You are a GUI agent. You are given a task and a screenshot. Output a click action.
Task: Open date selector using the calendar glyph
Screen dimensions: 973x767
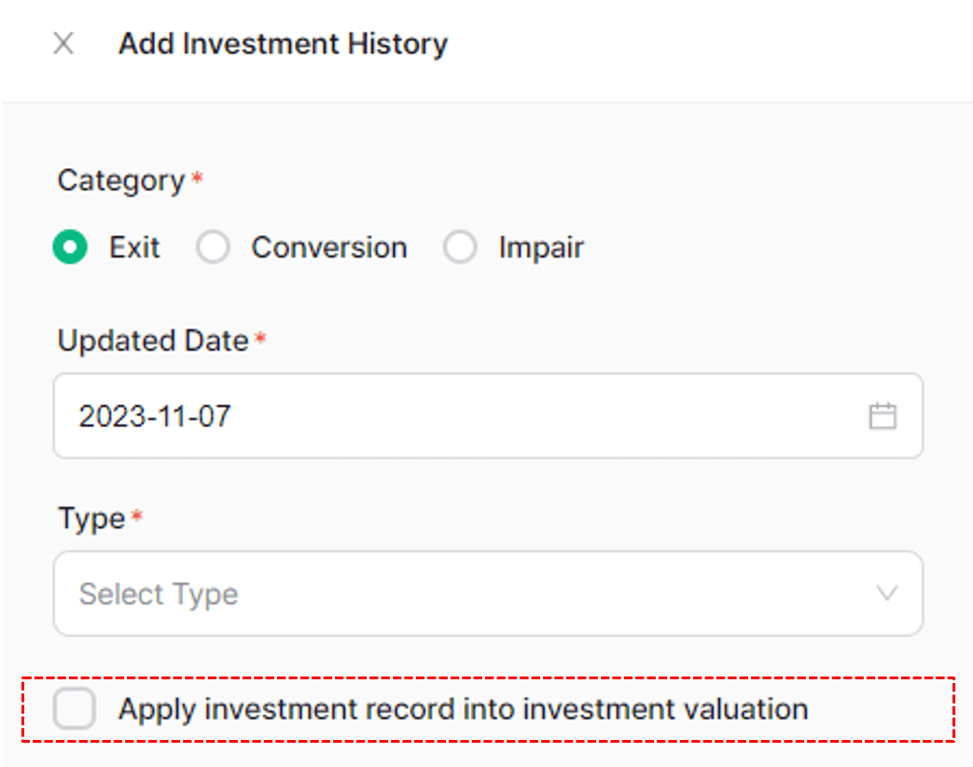click(883, 415)
